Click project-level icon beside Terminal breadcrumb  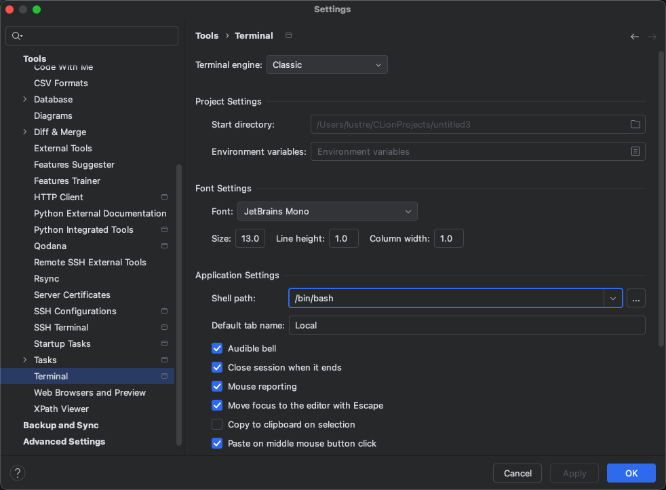[x=288, y=35]
